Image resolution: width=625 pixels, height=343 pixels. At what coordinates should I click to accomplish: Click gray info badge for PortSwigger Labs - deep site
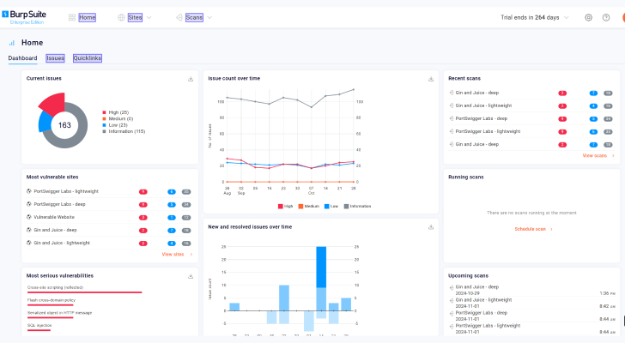[186, 205]
